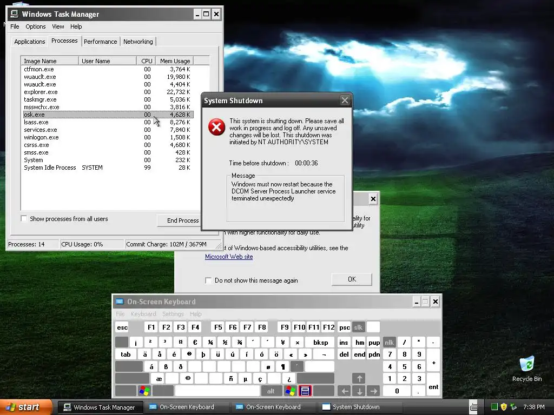Open the Networking tab
The height and width of the screenshot is (415, 554).
(x=138, y=42)
